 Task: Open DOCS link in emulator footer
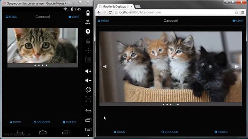coord(15,122)
